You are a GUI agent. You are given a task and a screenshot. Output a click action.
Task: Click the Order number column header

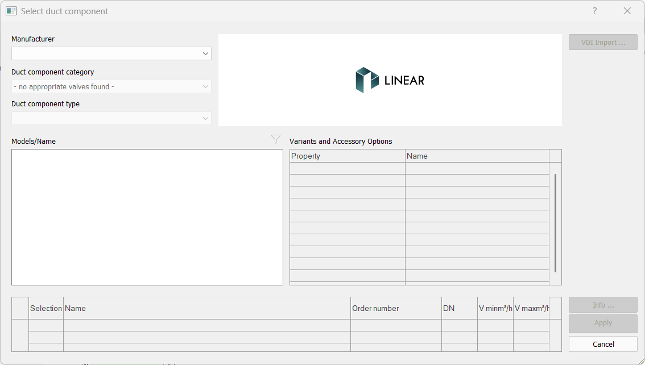[396, 308]
